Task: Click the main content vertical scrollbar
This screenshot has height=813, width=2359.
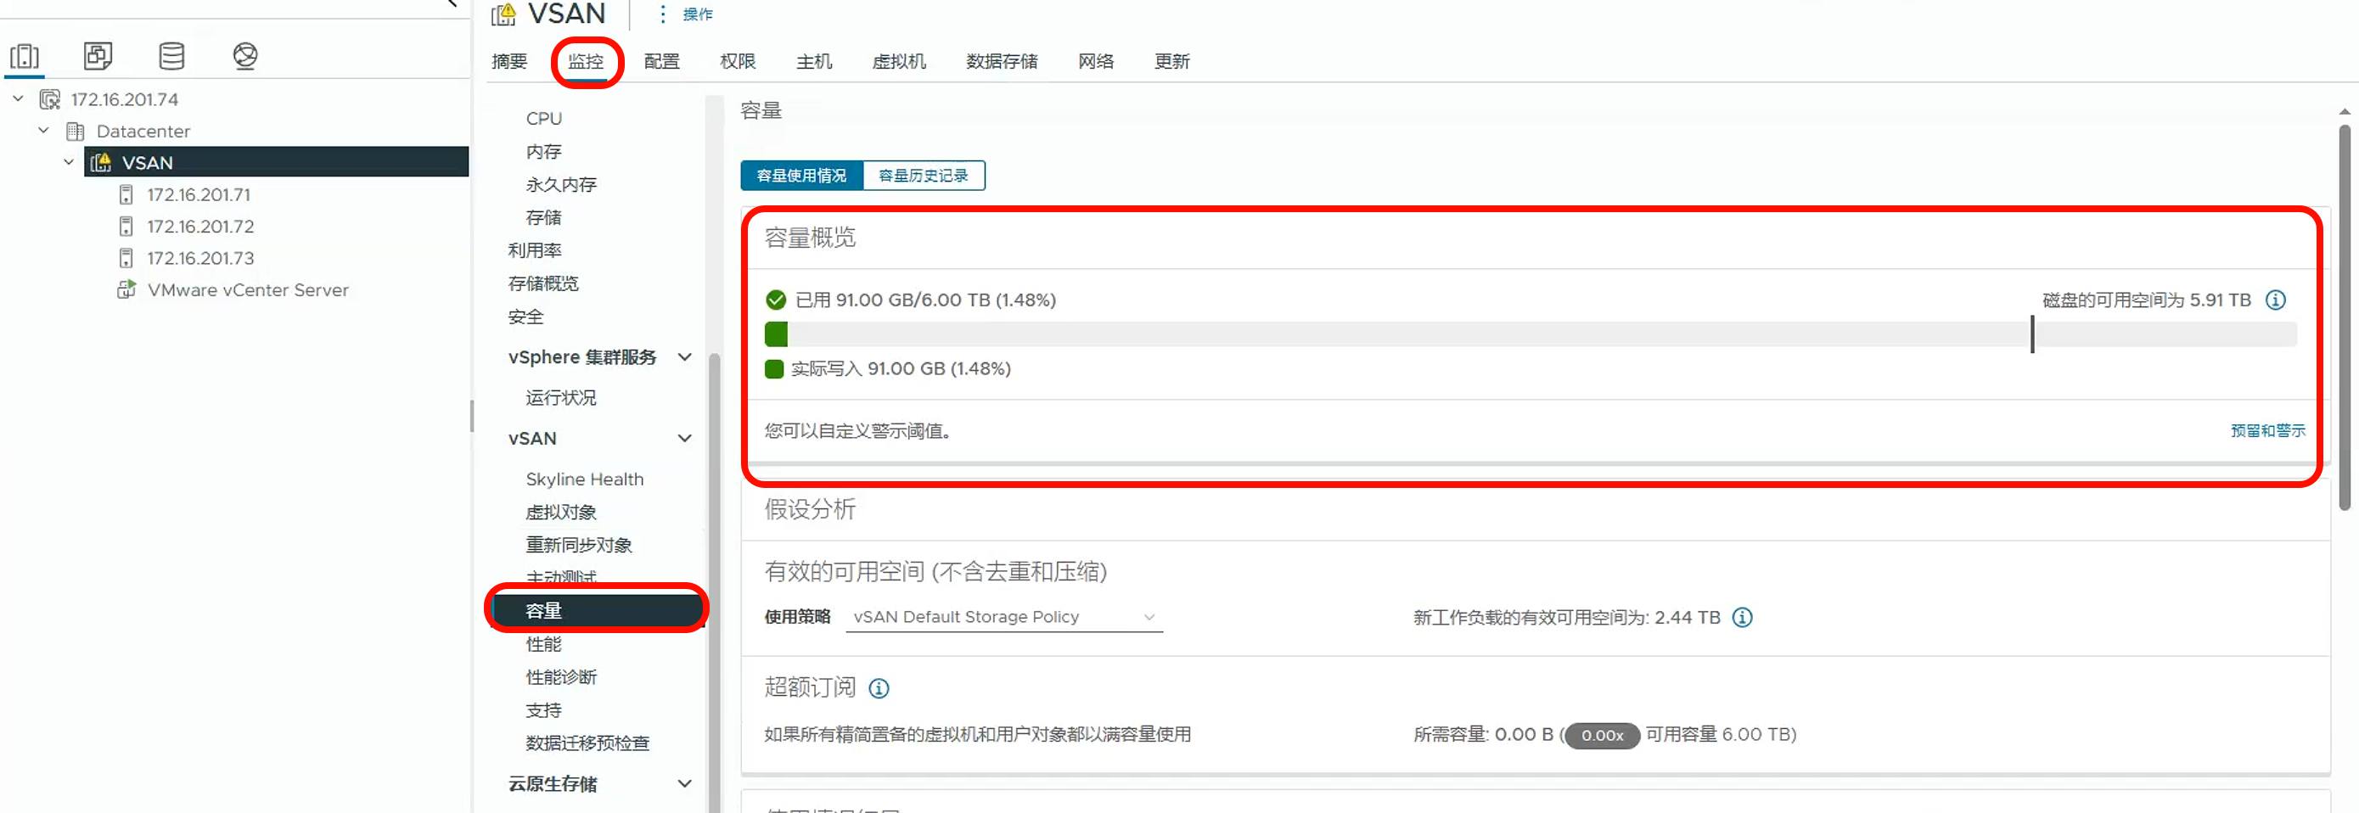Action: (2345, 317)
